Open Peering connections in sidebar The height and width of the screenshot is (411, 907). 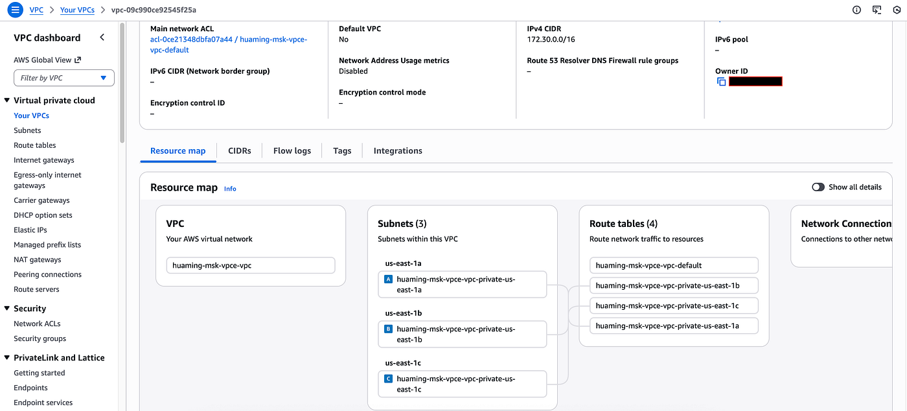tap(47, 275)
